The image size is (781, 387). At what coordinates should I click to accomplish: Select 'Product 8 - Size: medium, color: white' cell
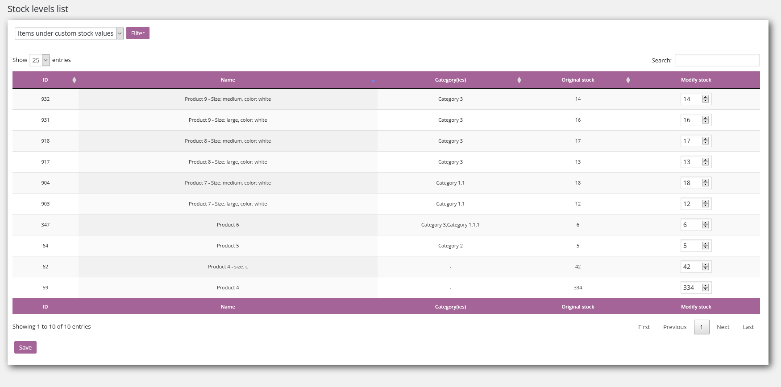(x=228, y=141)
